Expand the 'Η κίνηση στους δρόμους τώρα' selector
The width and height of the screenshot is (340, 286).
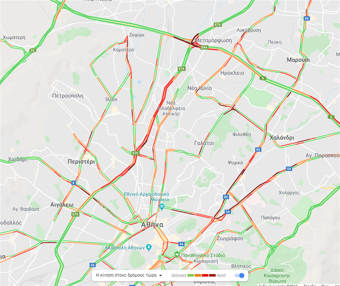[129, 275]
